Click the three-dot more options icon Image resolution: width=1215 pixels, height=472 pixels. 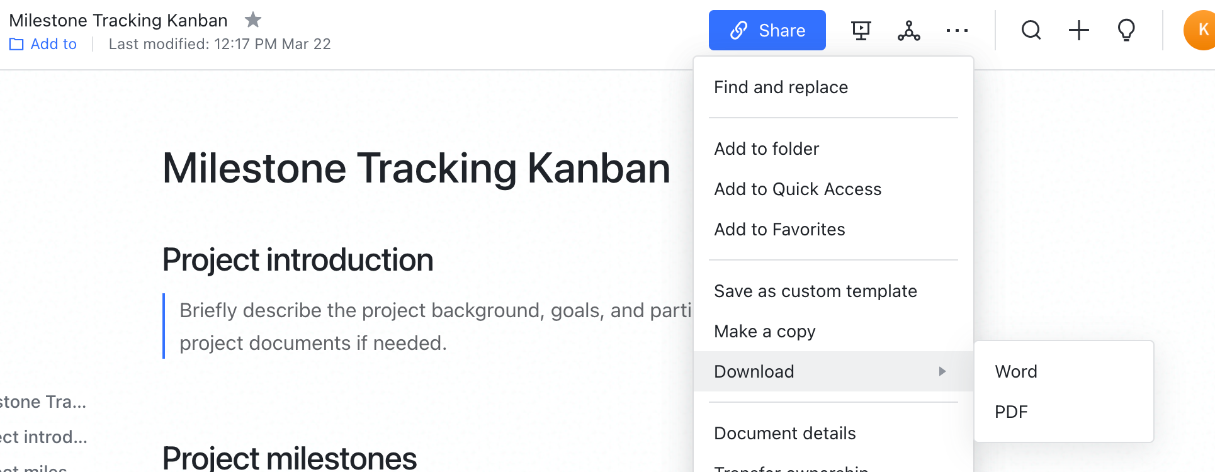[x=957, y=30]
